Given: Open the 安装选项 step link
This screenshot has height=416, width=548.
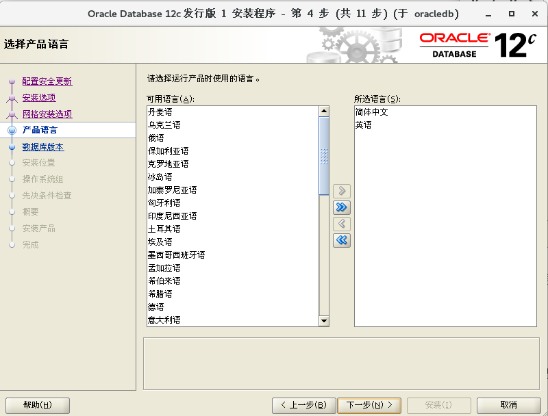Looking at the screenshot, I should [x=39, y=98].
